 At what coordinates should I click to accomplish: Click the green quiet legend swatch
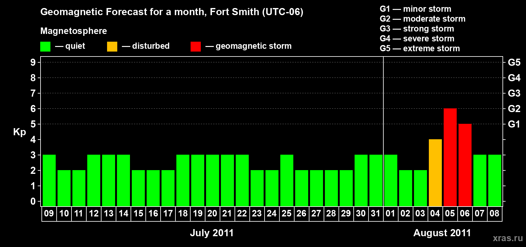pos(45,47)
